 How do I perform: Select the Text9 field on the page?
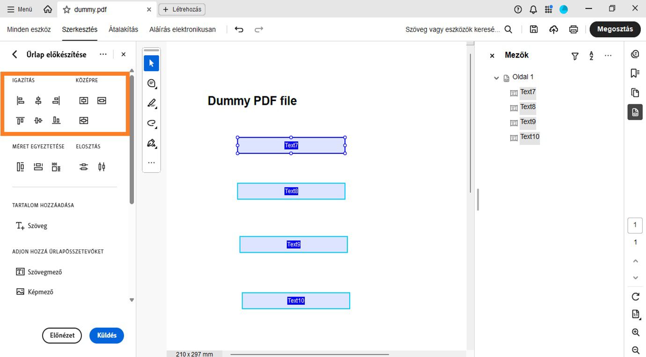click(x=294, y=244)
